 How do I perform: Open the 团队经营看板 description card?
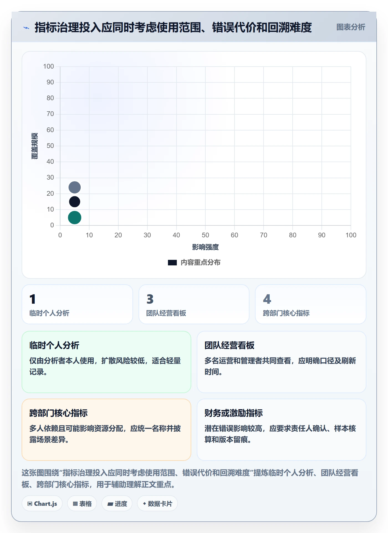282,362
